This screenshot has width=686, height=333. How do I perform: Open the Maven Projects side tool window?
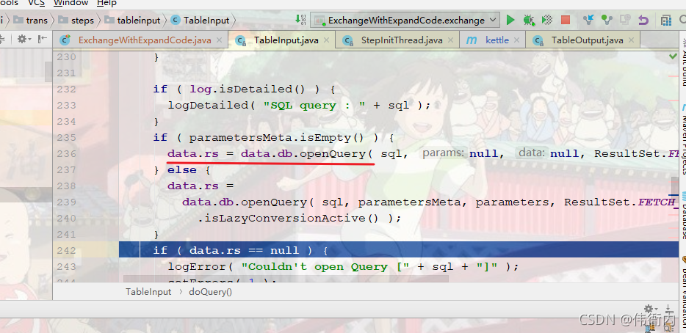click(682, 140)
